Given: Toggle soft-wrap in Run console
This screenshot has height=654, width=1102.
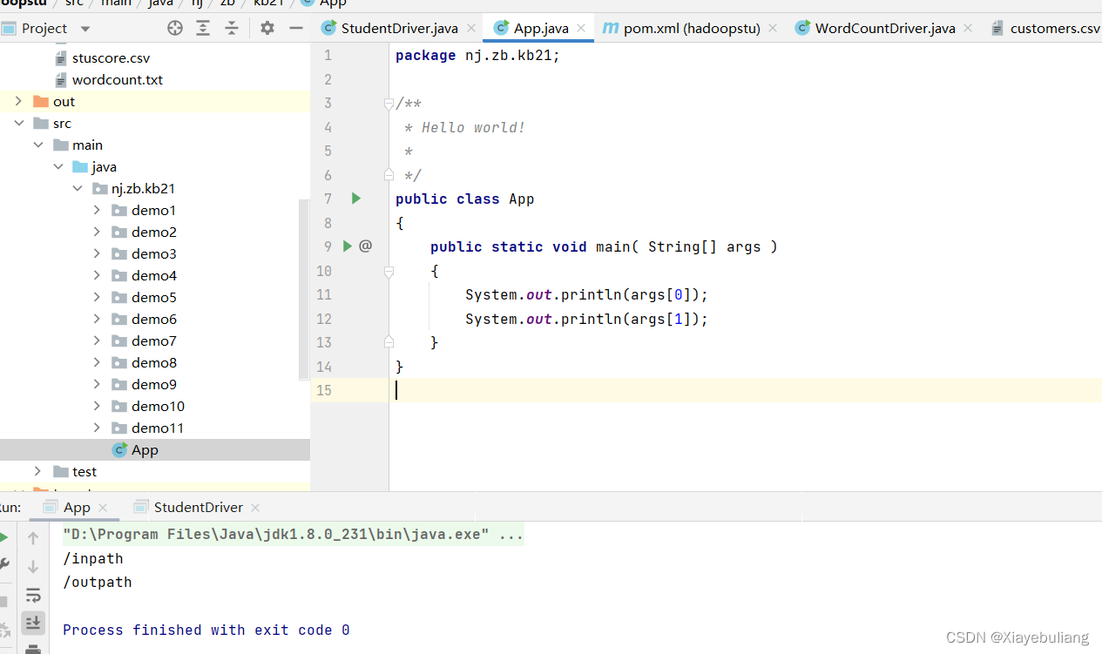Looking at the screenshot, I should pos(33,596).
